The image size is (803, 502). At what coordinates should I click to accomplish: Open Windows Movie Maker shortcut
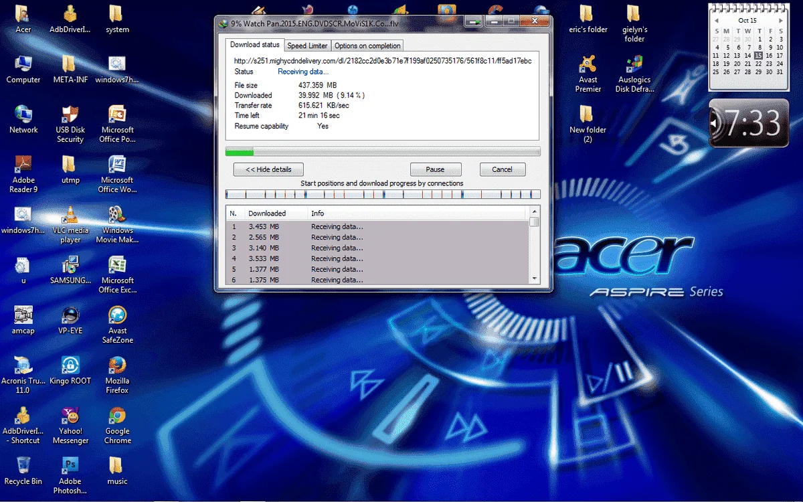click(117, 225)
